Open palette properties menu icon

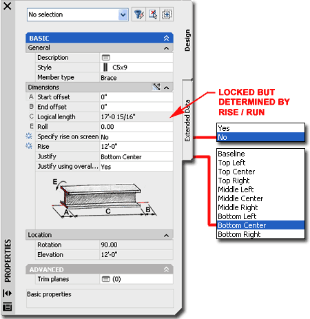[7, 307]
